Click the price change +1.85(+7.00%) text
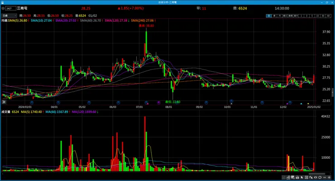335x181 pixels. coord(130,8)
